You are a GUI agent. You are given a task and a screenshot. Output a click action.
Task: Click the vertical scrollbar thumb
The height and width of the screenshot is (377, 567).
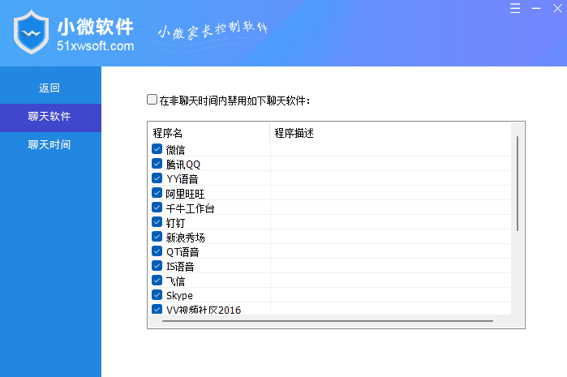coord(518,183)
